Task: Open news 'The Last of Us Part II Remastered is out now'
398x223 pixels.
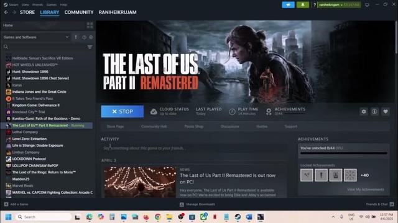Action: (228, 178)
